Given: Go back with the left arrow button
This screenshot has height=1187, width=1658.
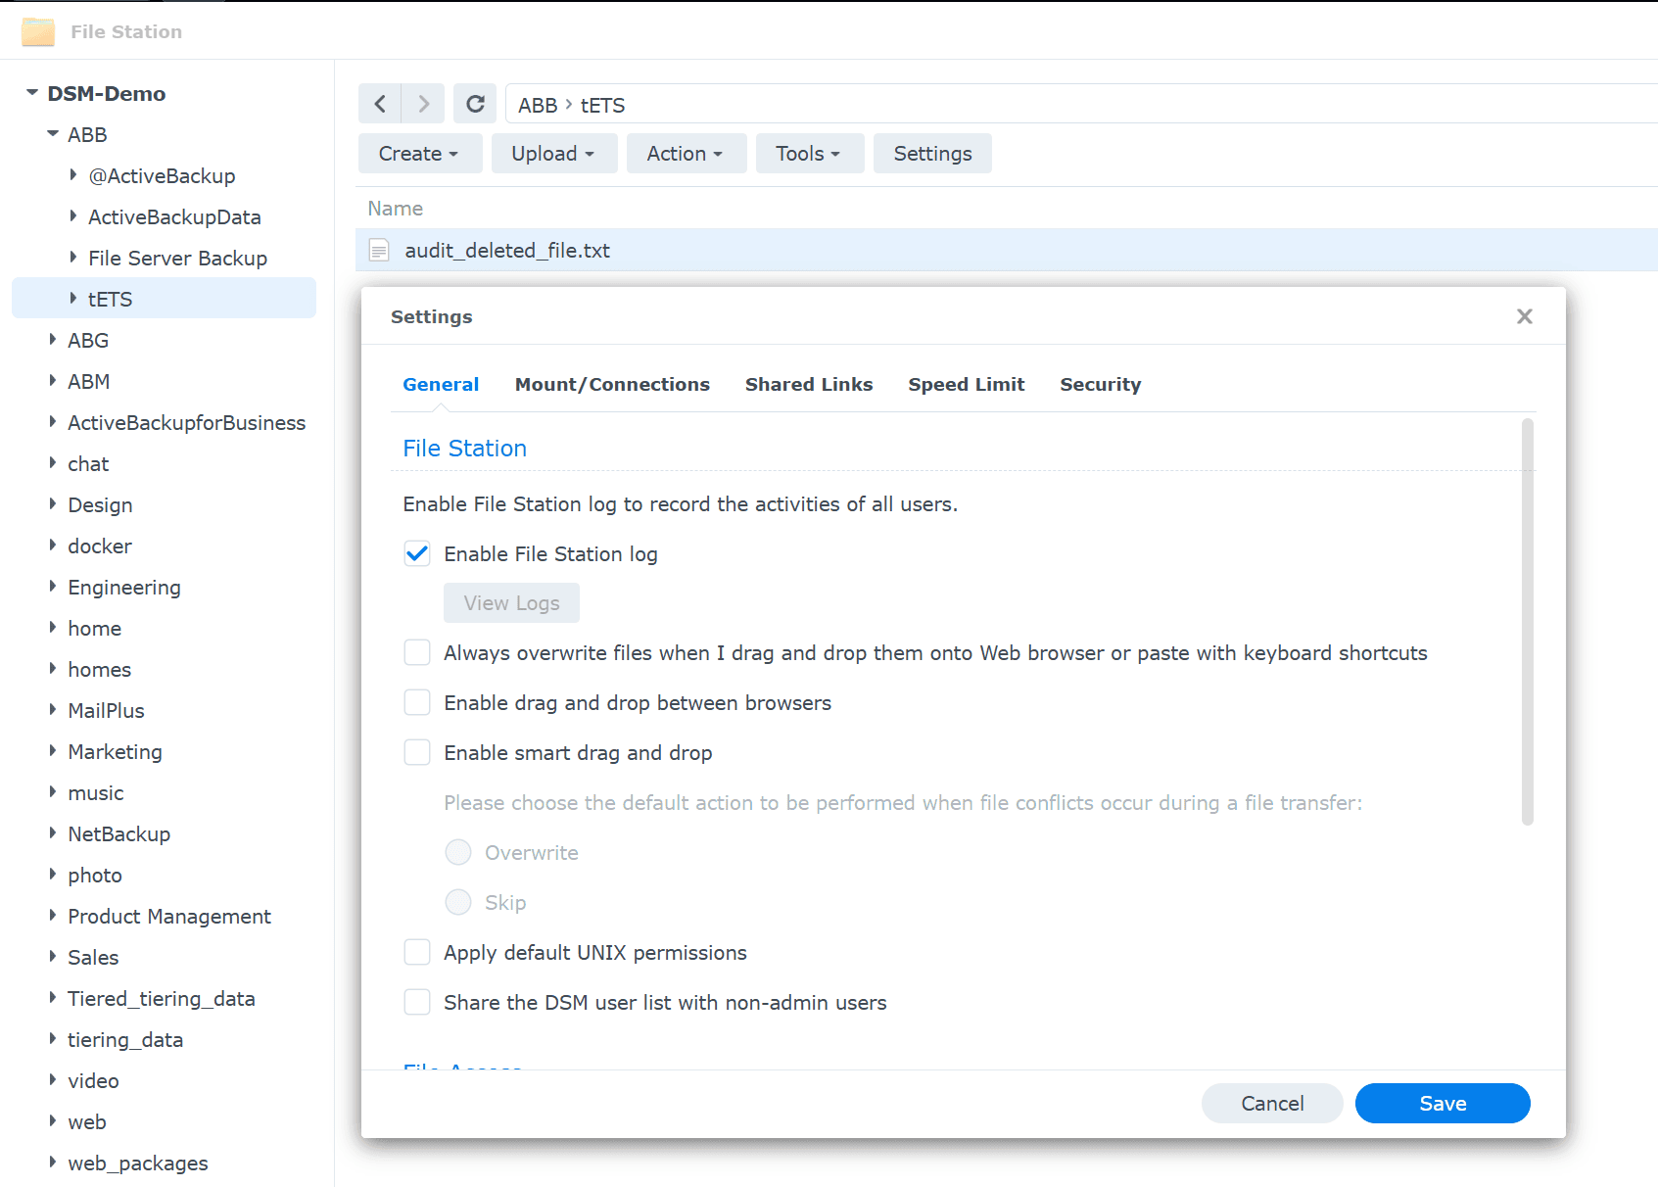Looking at the screenshot, I should click(380, 104).
